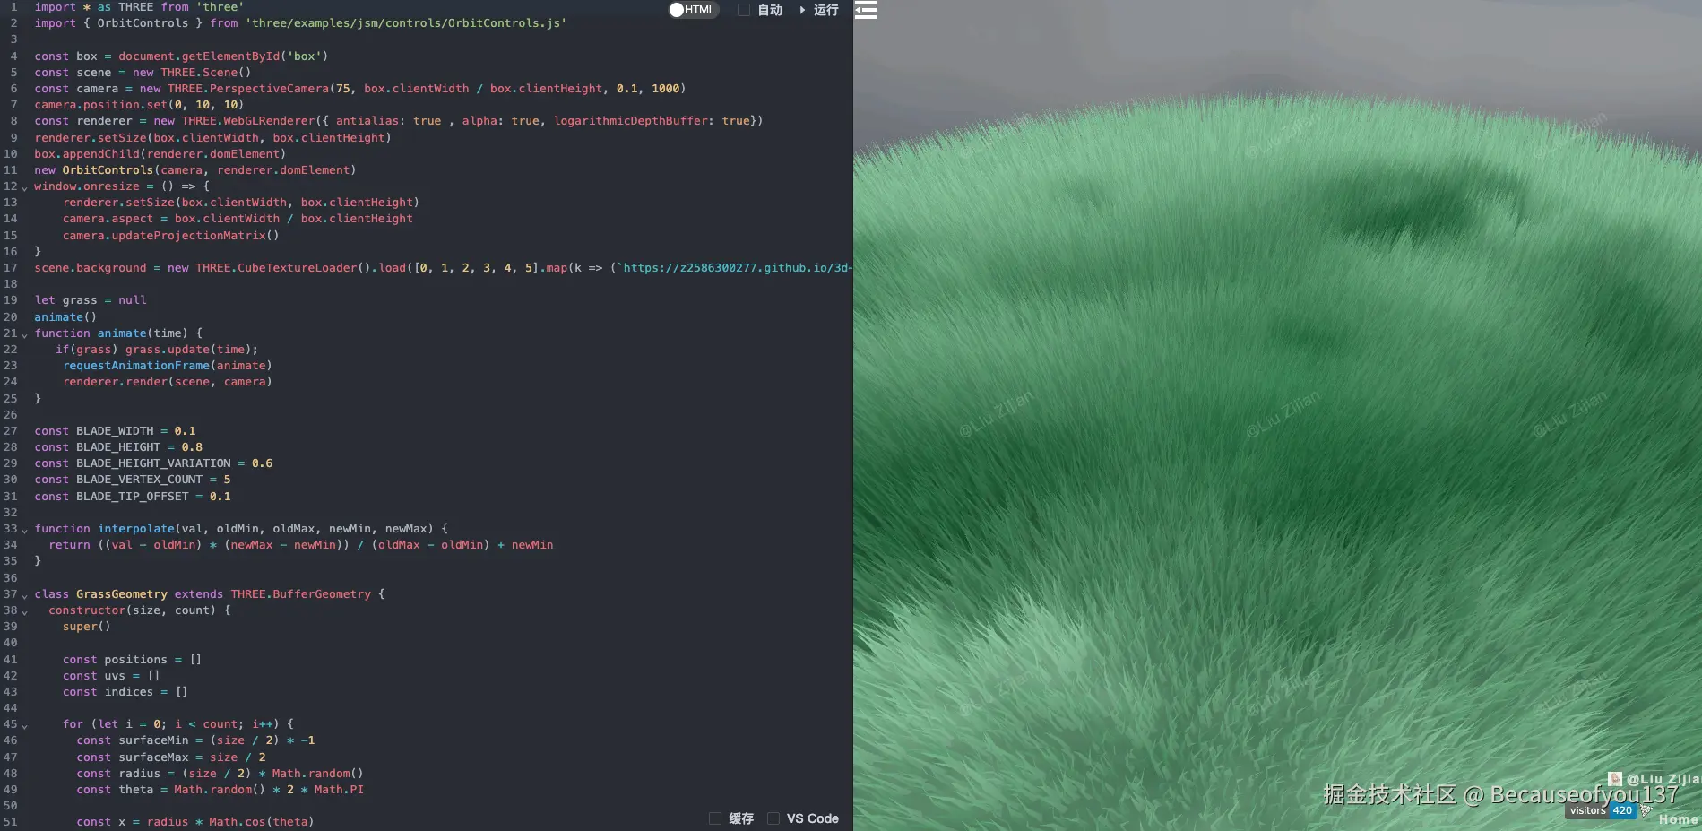Image resolution: width=1702 pixels, height=831 pixels.
Task: Open the Liu Zijian avatar image
Action: pos(1615,779)
